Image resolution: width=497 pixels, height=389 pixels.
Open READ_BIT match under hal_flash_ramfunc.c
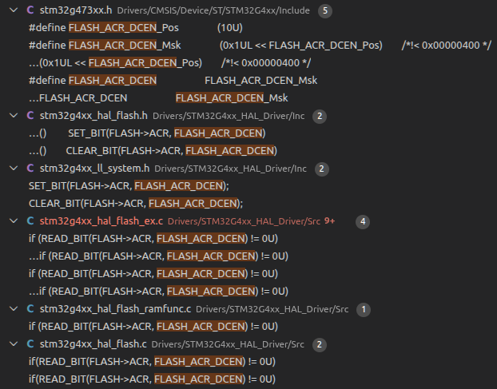tap(153, 326)
